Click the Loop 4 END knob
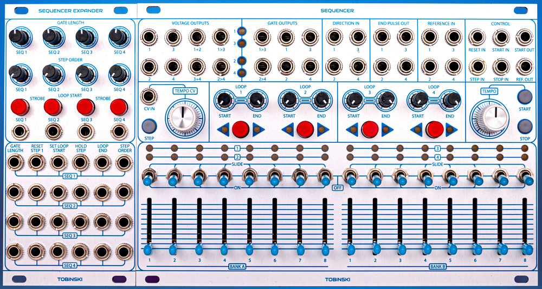 (449, 99)
